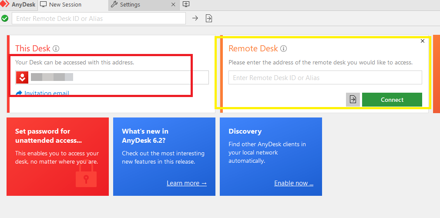Open a new tab with the plus icon
Image resolution: width=440 pixels, height=218 pixels.
(186, 4)
